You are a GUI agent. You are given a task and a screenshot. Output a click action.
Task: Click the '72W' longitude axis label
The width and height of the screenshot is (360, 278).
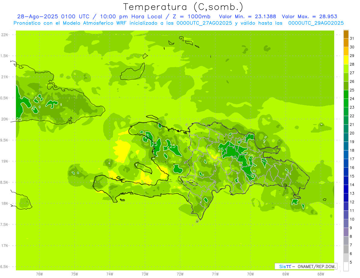click(180, 274)
